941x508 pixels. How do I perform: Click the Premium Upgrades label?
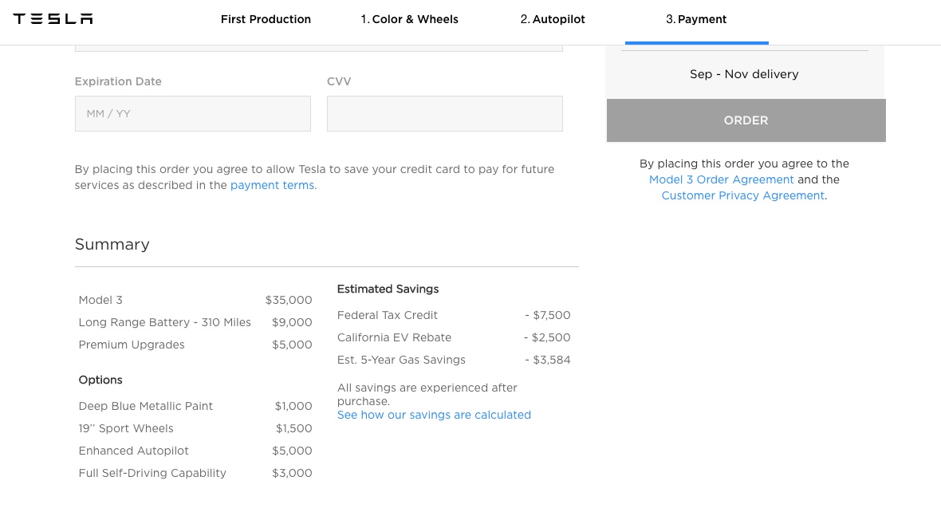(x=132, y=345)
